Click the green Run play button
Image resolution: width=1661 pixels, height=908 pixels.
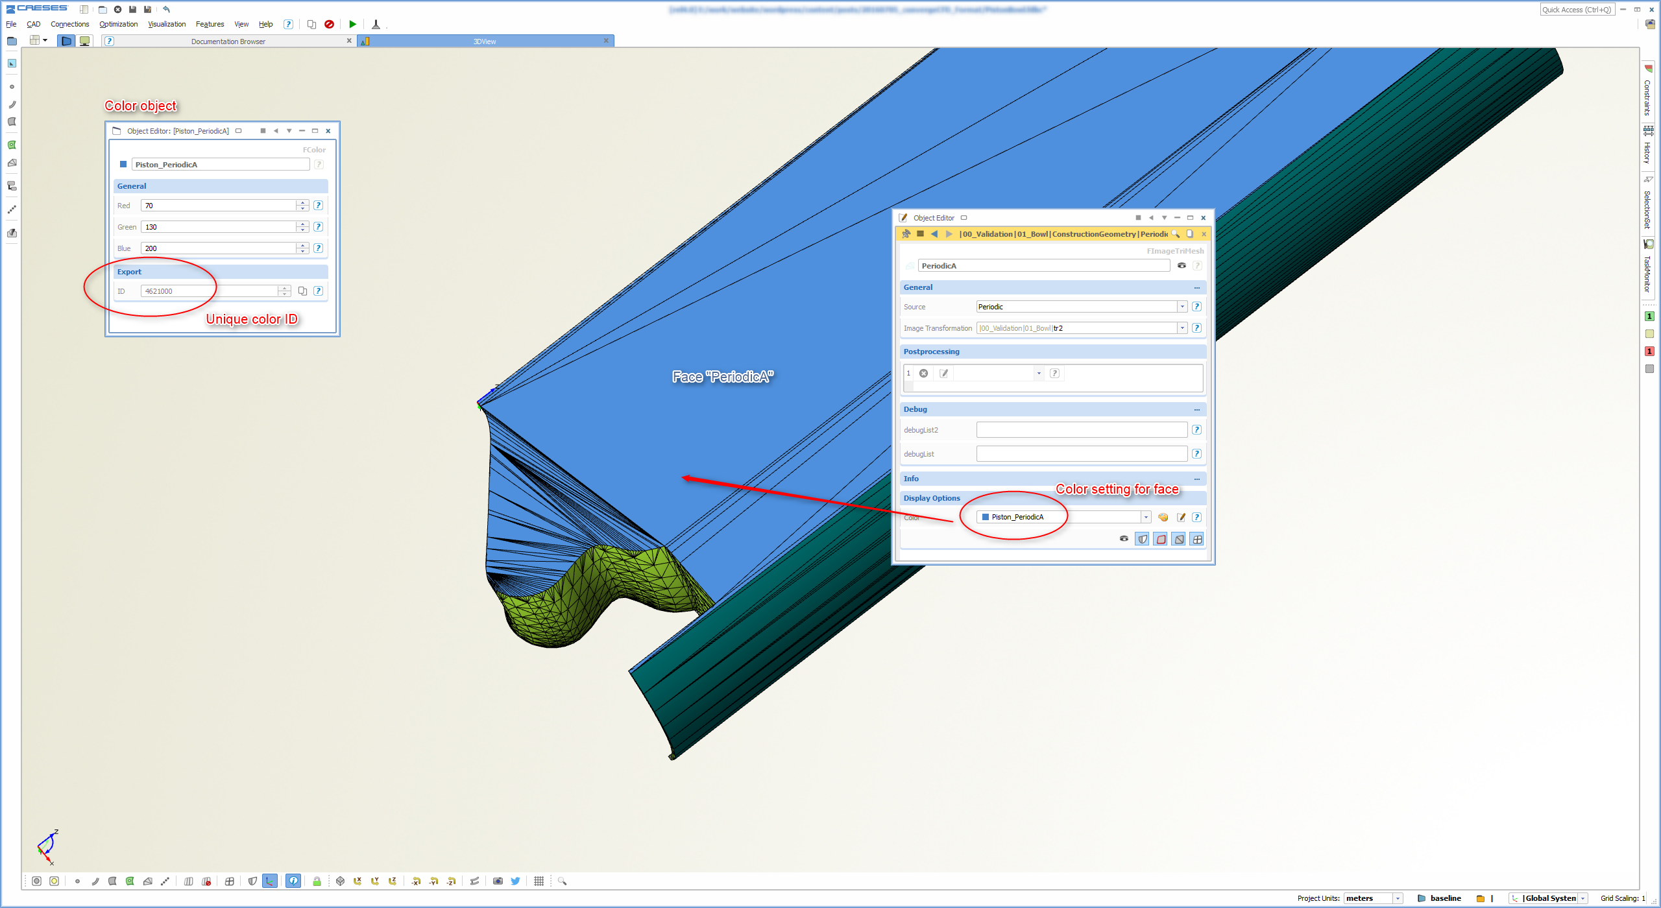point(352,25)
